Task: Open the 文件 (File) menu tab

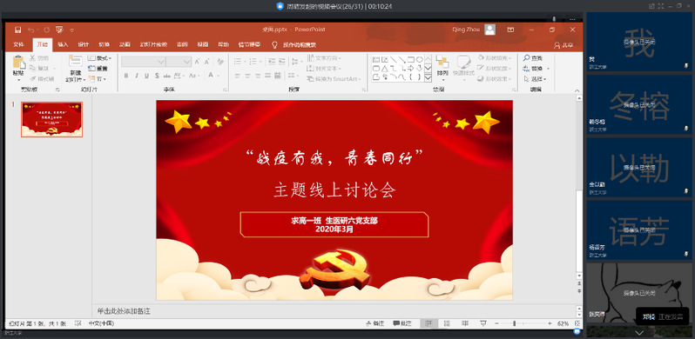Action: tap(18, 44)
